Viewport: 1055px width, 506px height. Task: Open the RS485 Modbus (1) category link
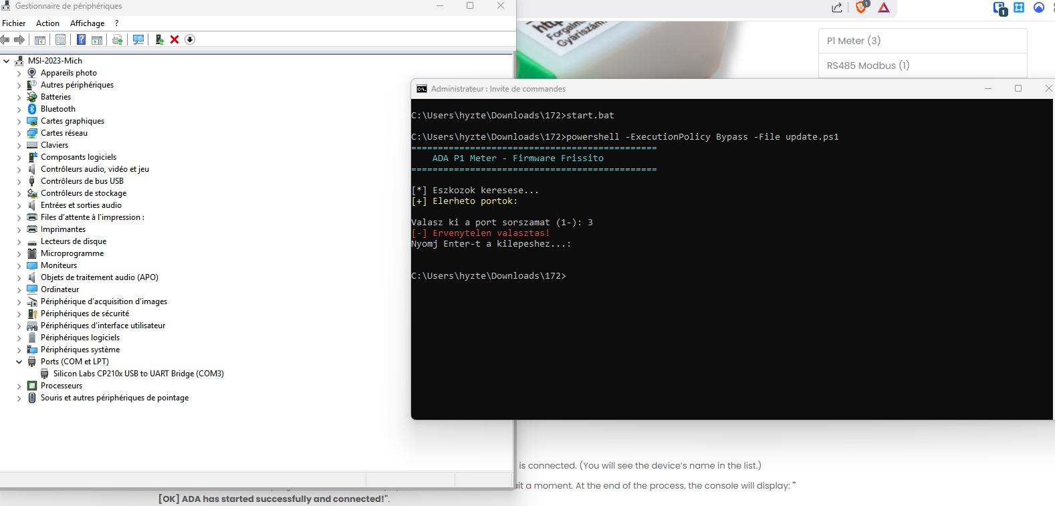tap(868, 66)
